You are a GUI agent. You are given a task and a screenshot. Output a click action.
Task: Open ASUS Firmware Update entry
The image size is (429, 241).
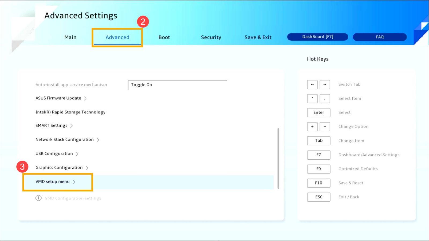click(x=58, y=98)
